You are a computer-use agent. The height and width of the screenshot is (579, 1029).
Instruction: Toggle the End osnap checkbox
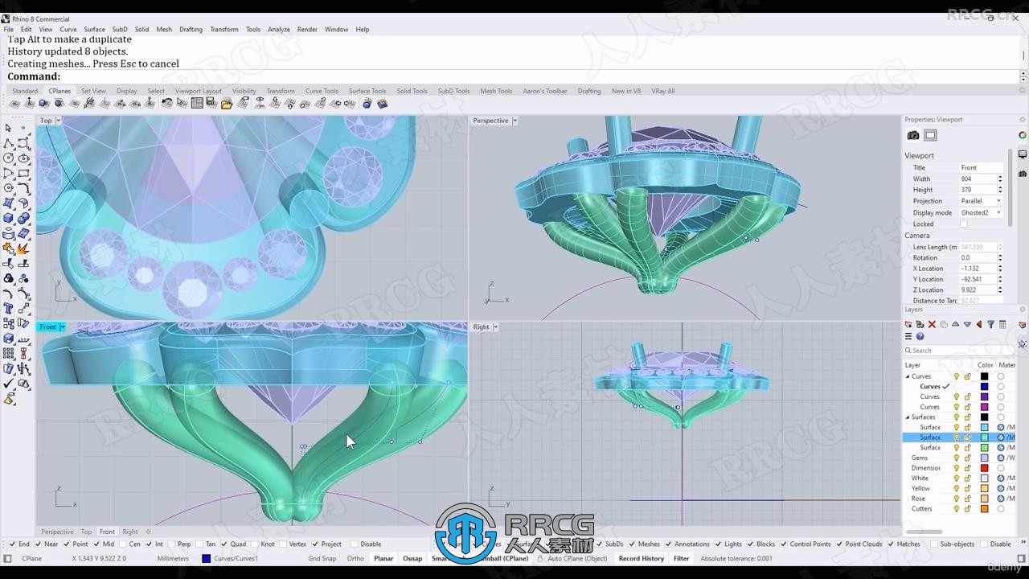[12, 544]
